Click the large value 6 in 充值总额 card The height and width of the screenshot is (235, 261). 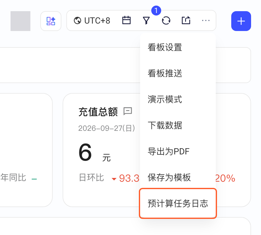point(85,153)
